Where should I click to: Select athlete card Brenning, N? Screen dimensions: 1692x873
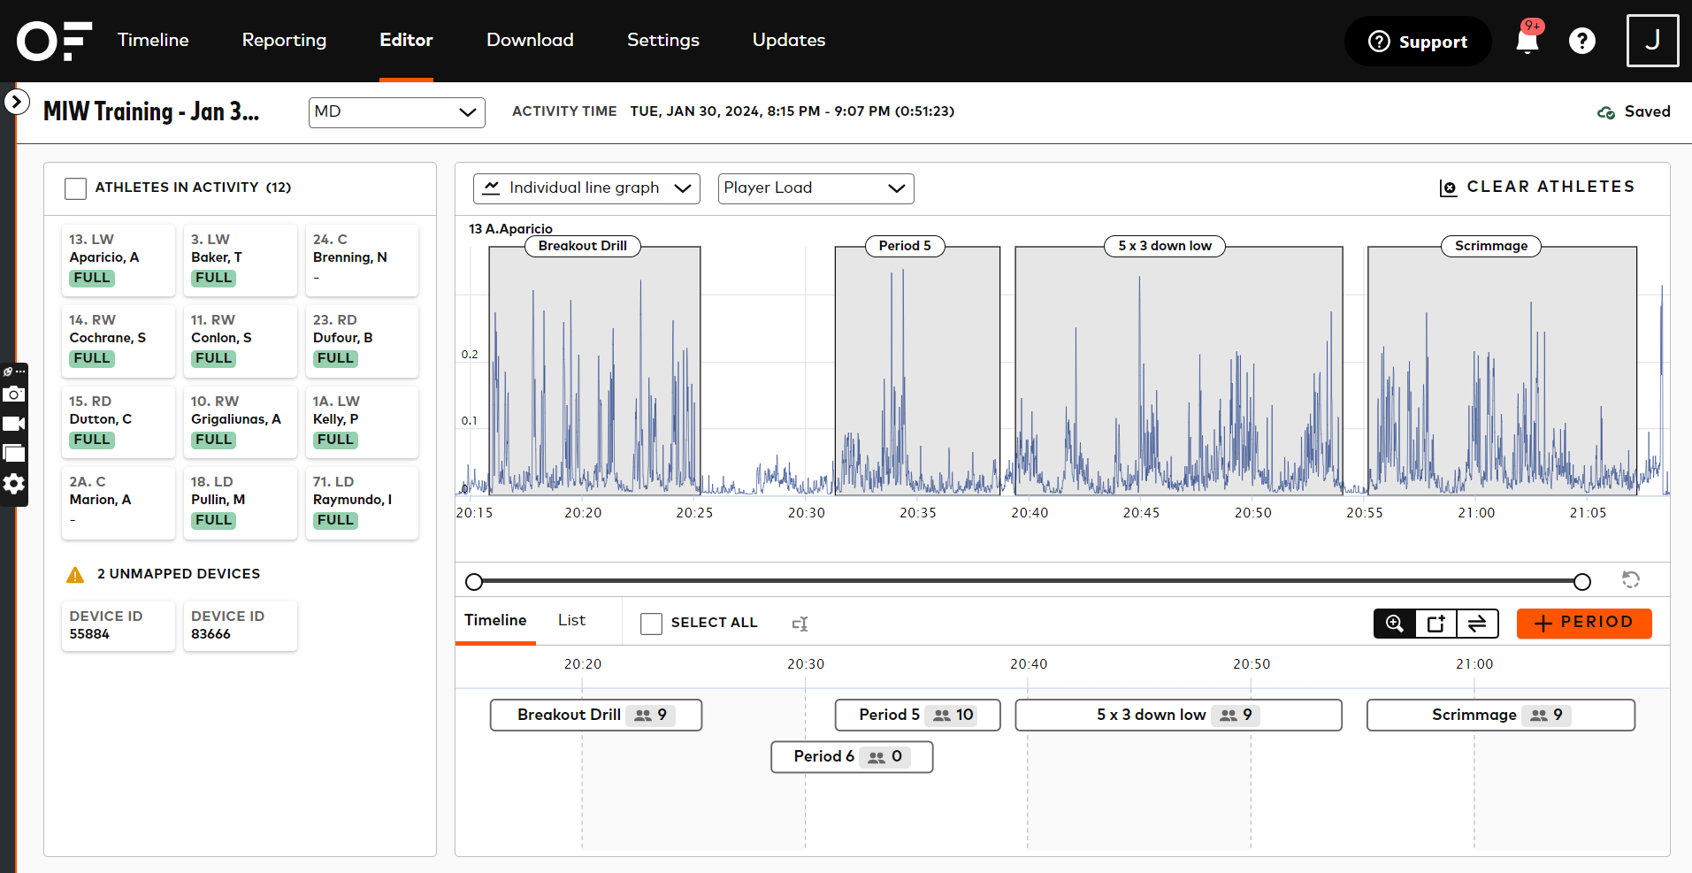click(362, 260)
